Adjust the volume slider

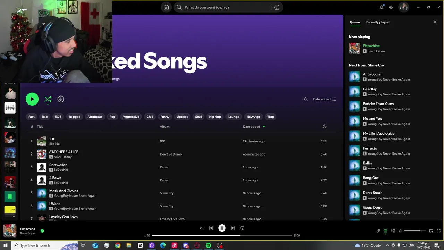(415, 231)
